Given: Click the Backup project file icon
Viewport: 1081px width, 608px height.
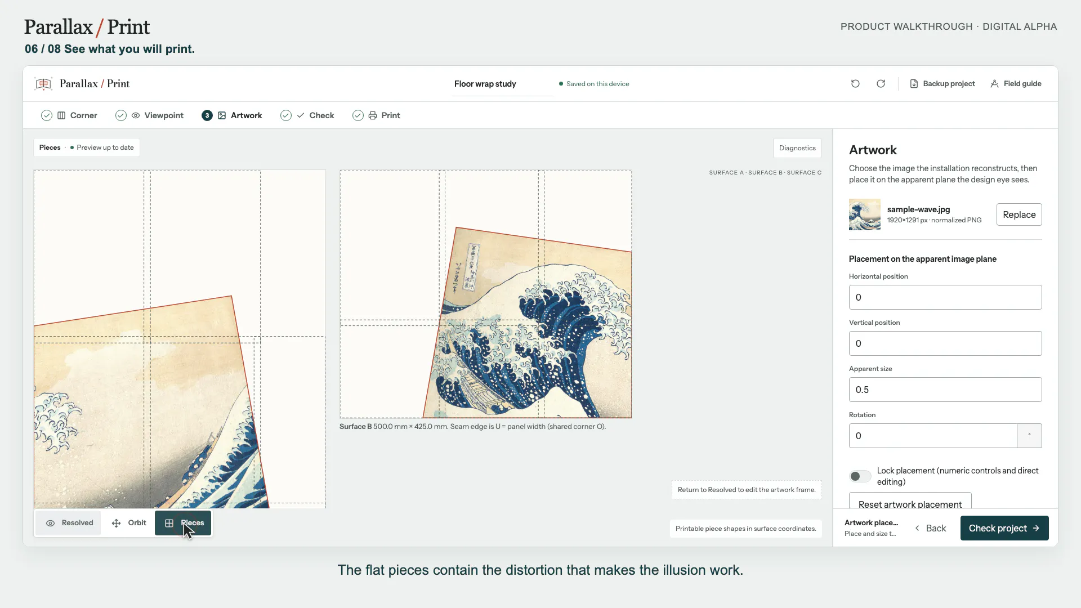Looking at the screenshot, I should point(914,84).
